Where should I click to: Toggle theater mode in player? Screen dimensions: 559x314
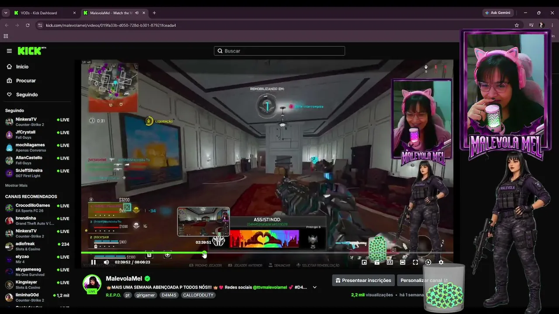[403, 262]
